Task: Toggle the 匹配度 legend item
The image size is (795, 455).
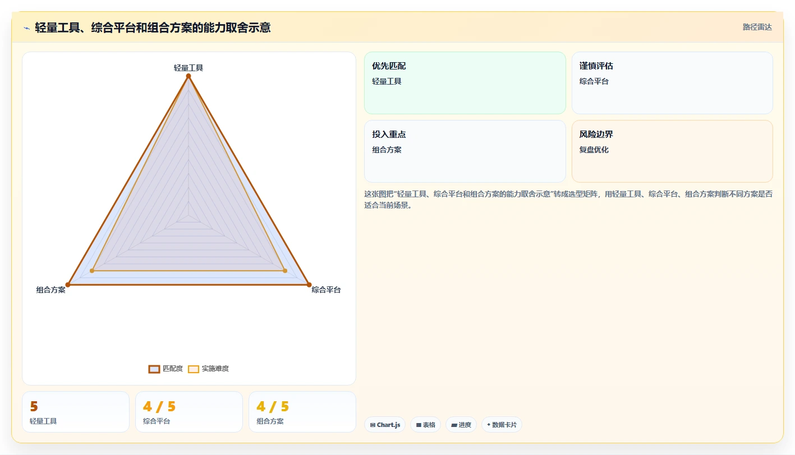Action: click(x=166, y=369)
